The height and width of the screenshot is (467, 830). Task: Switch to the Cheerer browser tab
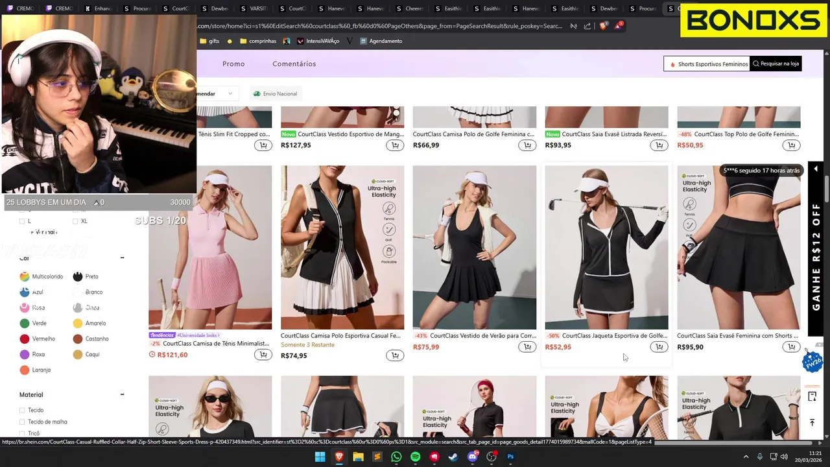click(x=411, y=8)
